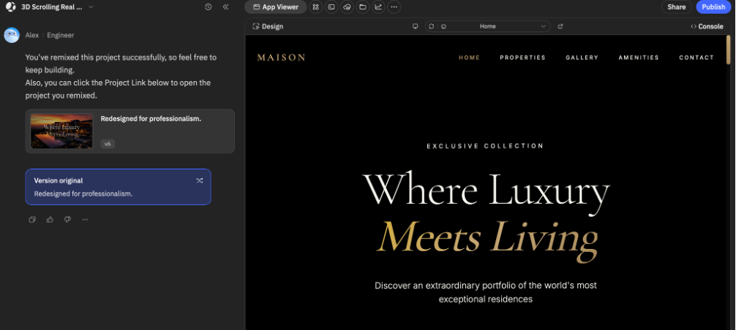Copy the message using the copy icon
Image resolution: width=736 pixels, height=330 pixels.
pos(32,220)
